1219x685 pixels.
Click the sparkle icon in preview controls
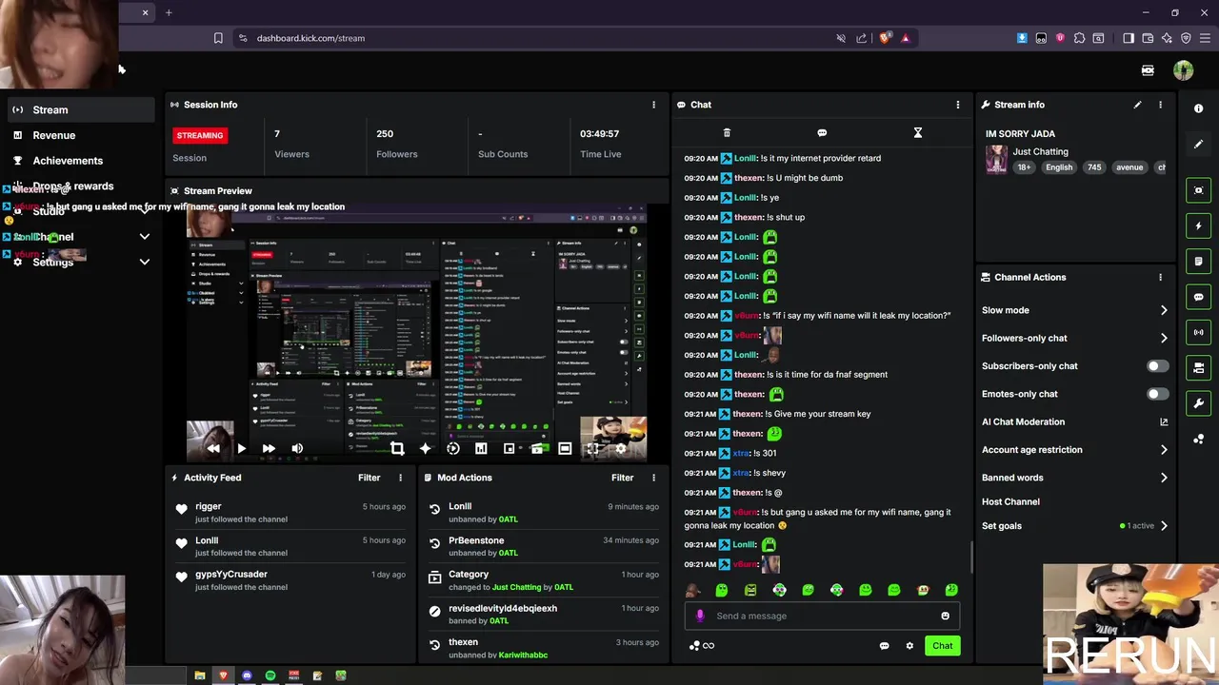[425, 448]
